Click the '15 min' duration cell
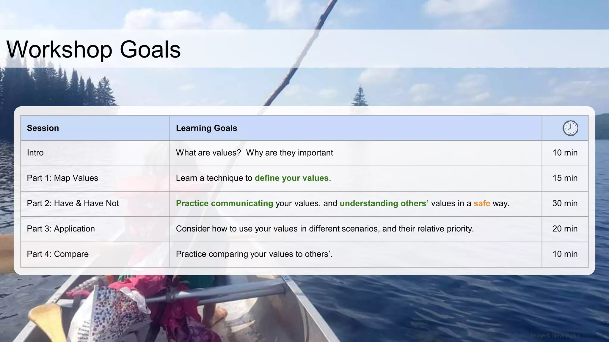Screen dimensions: 609x342 pyautogui.click(x=565, y=178)
